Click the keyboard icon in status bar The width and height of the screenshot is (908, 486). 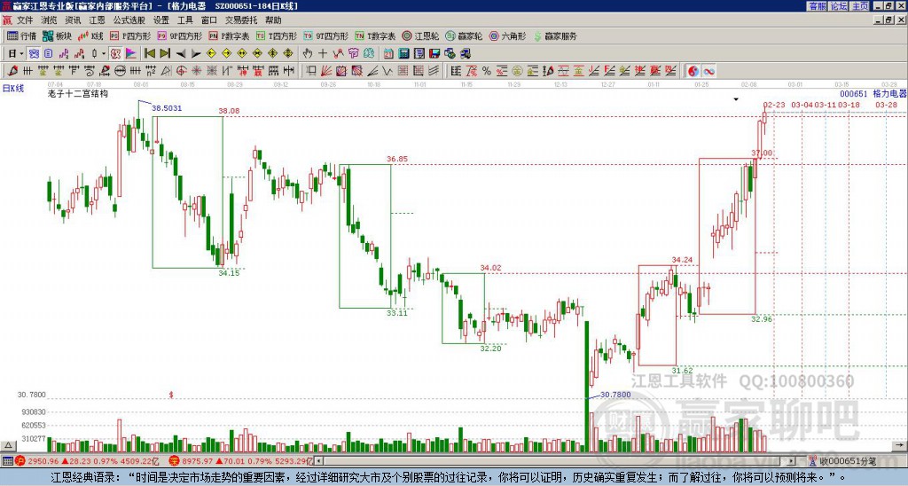pyautogui.click(x=7, y=461)
